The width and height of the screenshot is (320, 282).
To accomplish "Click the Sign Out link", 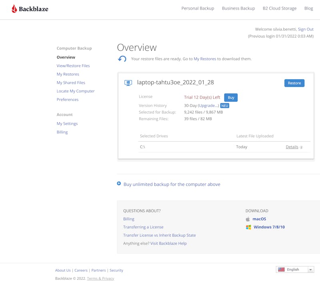I will click(306, 29).
